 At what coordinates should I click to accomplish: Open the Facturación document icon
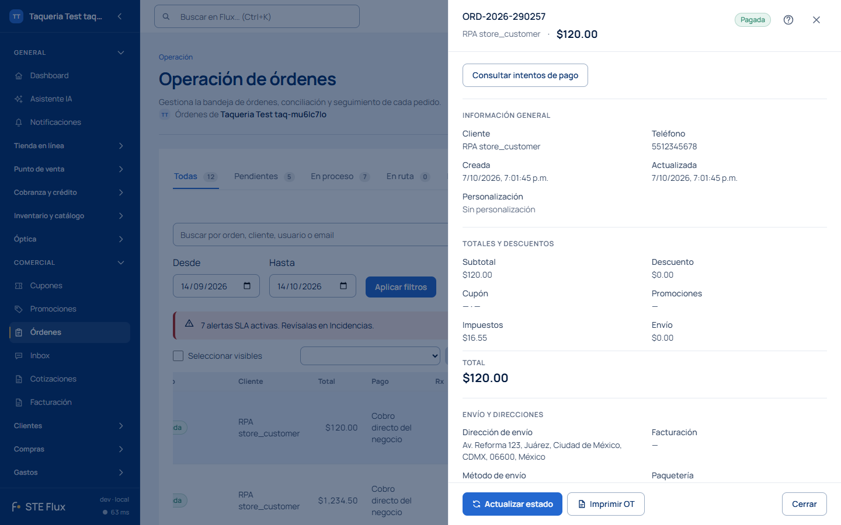pyautogui.click(x=19, y=402)
